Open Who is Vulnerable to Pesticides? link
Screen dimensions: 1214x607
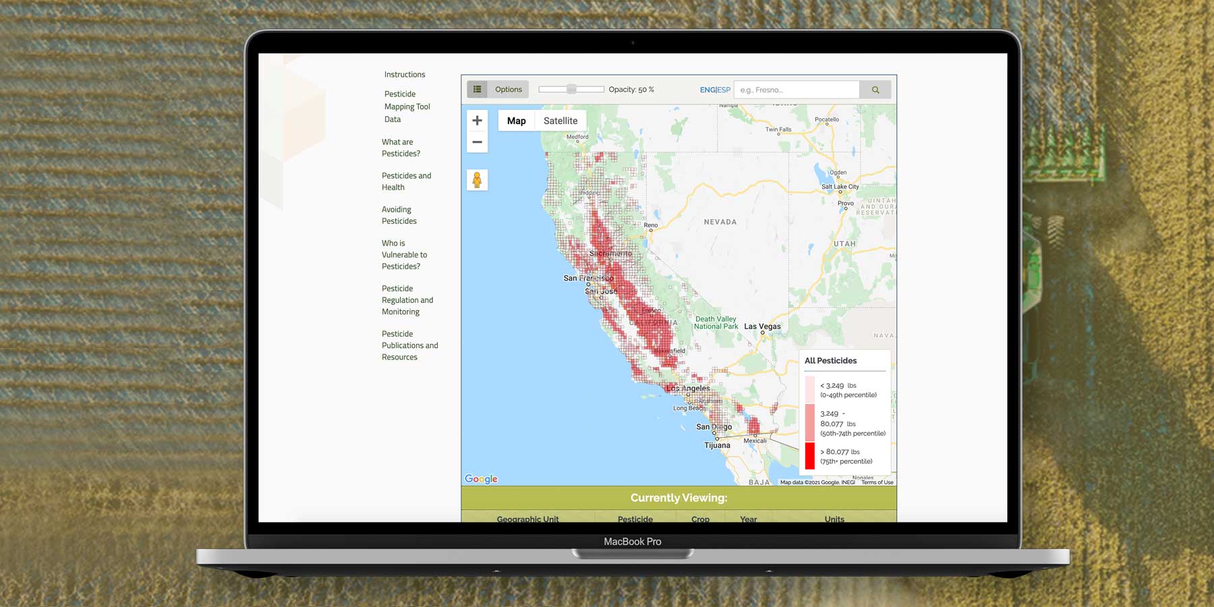(x=405, y=255)
